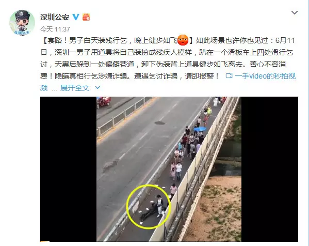Click the down chevron beside 展开全文

(97, 87)
